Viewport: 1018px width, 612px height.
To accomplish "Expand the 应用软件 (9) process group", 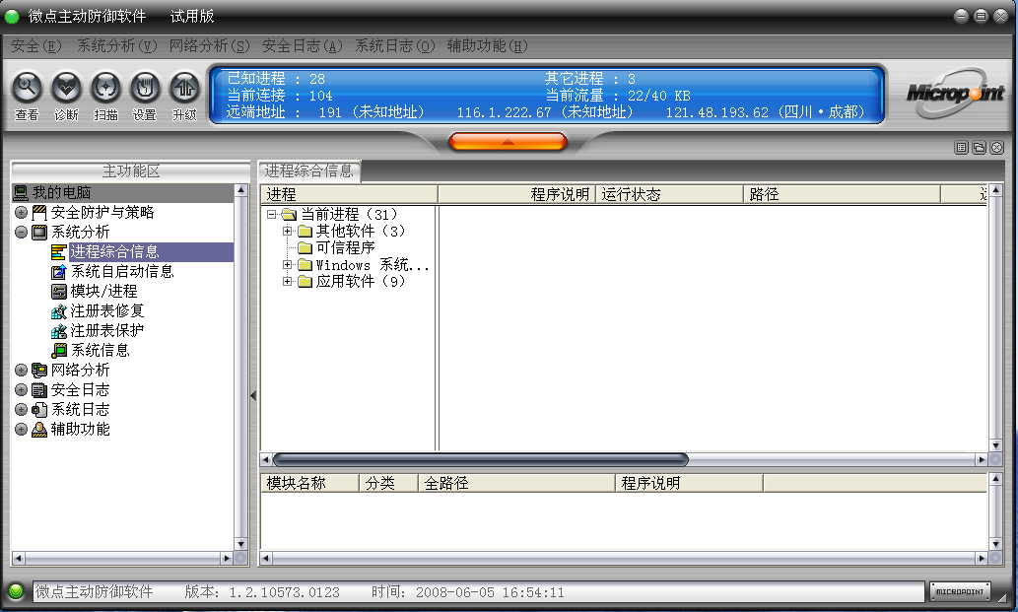I will [287, 282].
